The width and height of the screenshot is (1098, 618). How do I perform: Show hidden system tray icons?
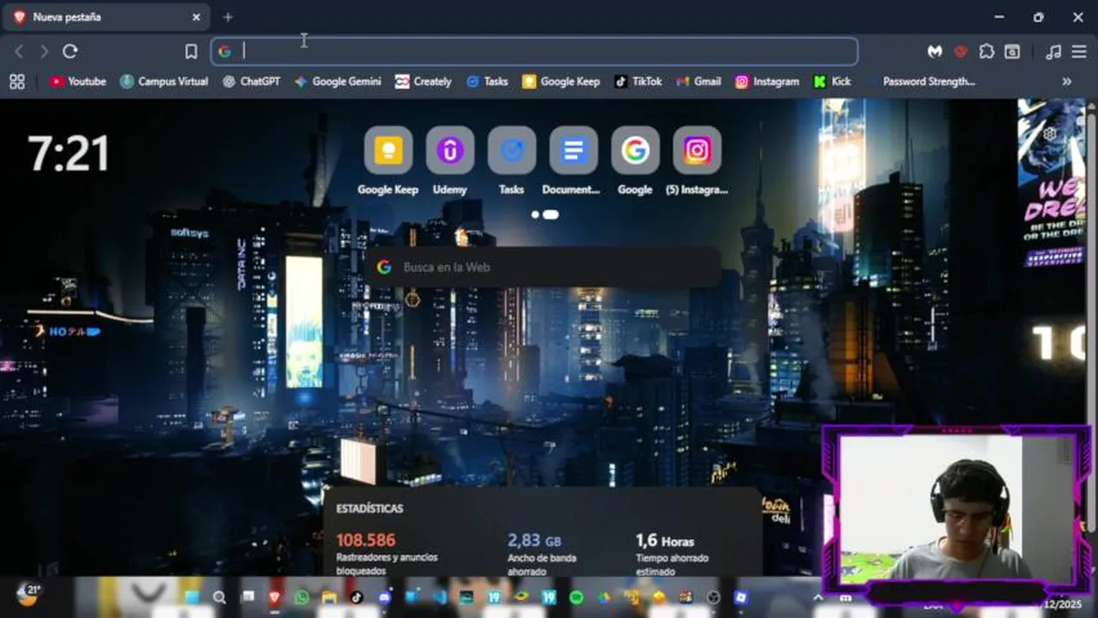click(x=818, y=597)
